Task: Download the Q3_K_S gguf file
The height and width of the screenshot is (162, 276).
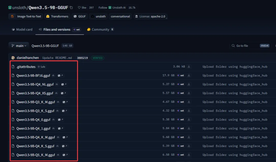Action: 189,111
